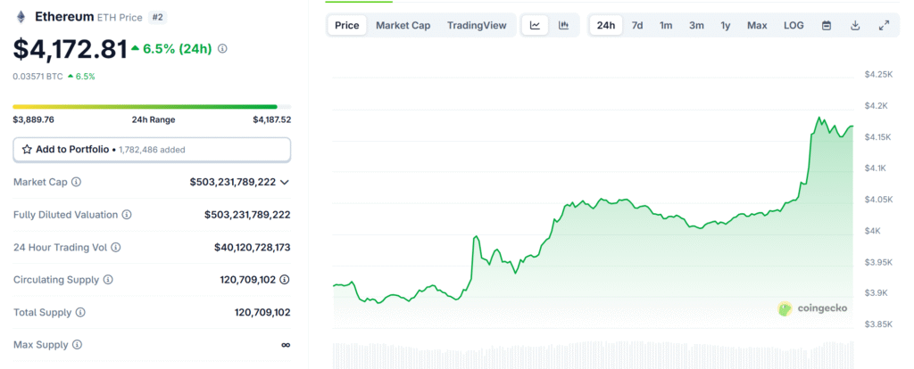Switch to the candlestick chart view
Screen dimensions: 914x369
[x=563, y=25]
